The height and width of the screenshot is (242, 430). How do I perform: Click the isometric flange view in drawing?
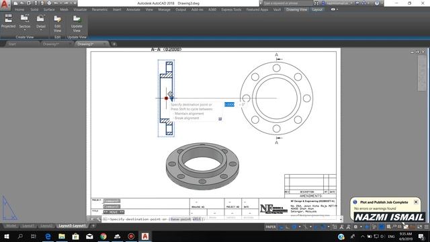[202, 166]
